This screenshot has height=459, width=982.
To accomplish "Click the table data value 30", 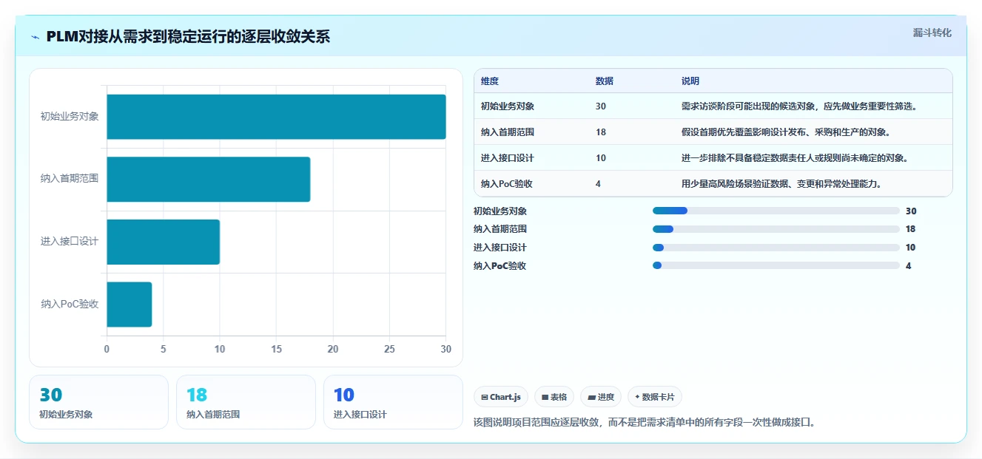I will click(601, 106).
